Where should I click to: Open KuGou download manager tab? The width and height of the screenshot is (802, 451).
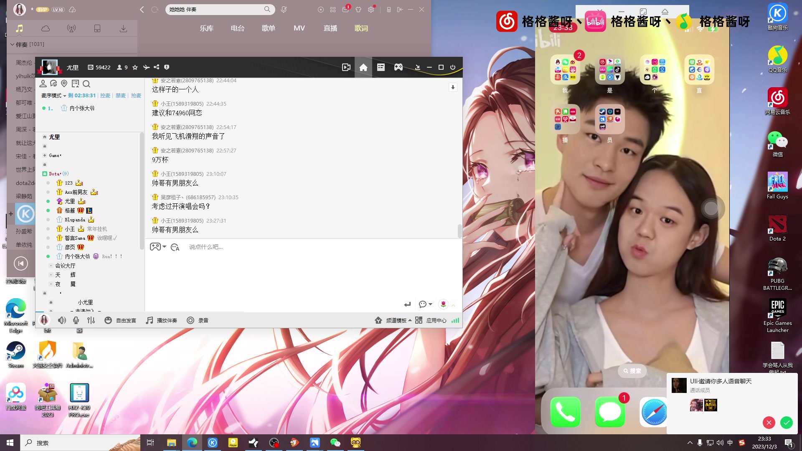[123, 28]
